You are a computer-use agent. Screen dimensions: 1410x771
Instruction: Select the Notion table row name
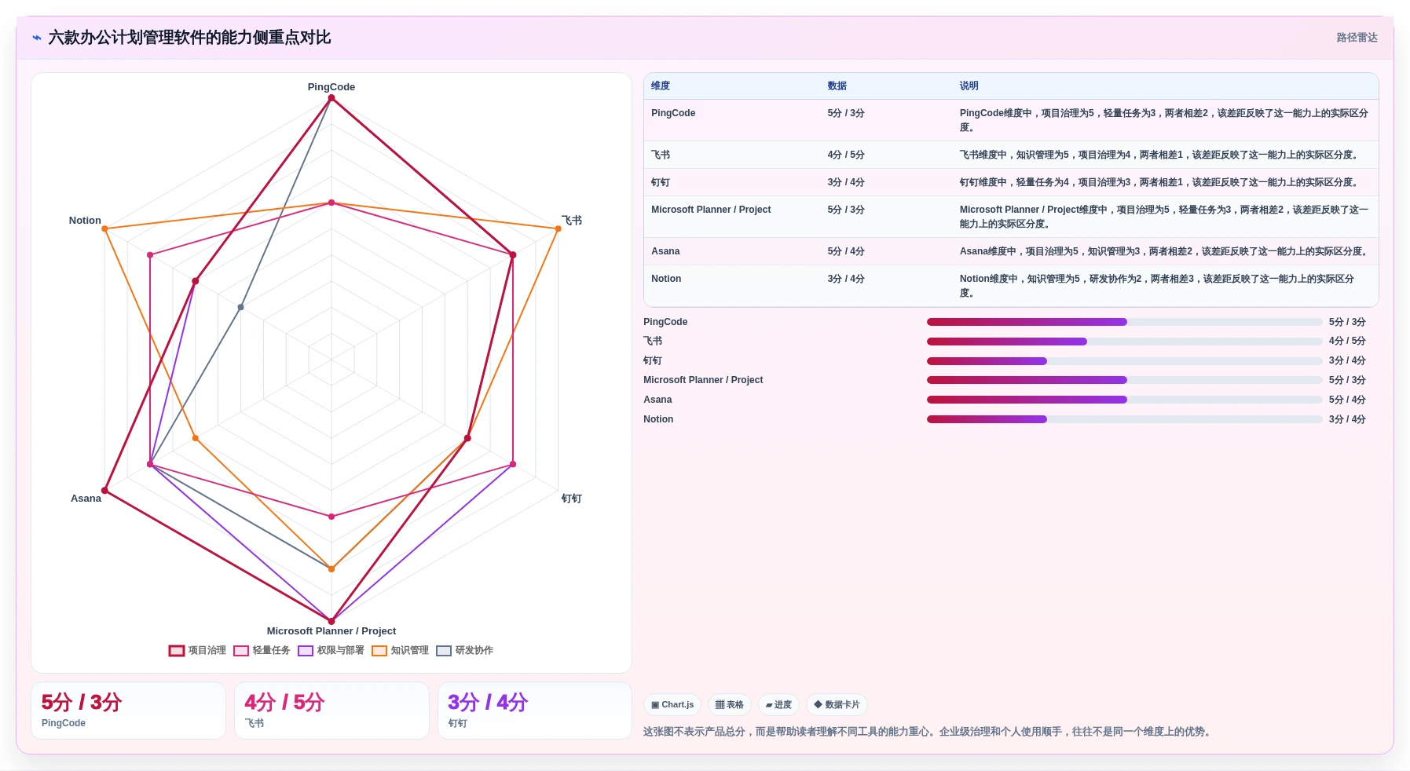(666, 279)
